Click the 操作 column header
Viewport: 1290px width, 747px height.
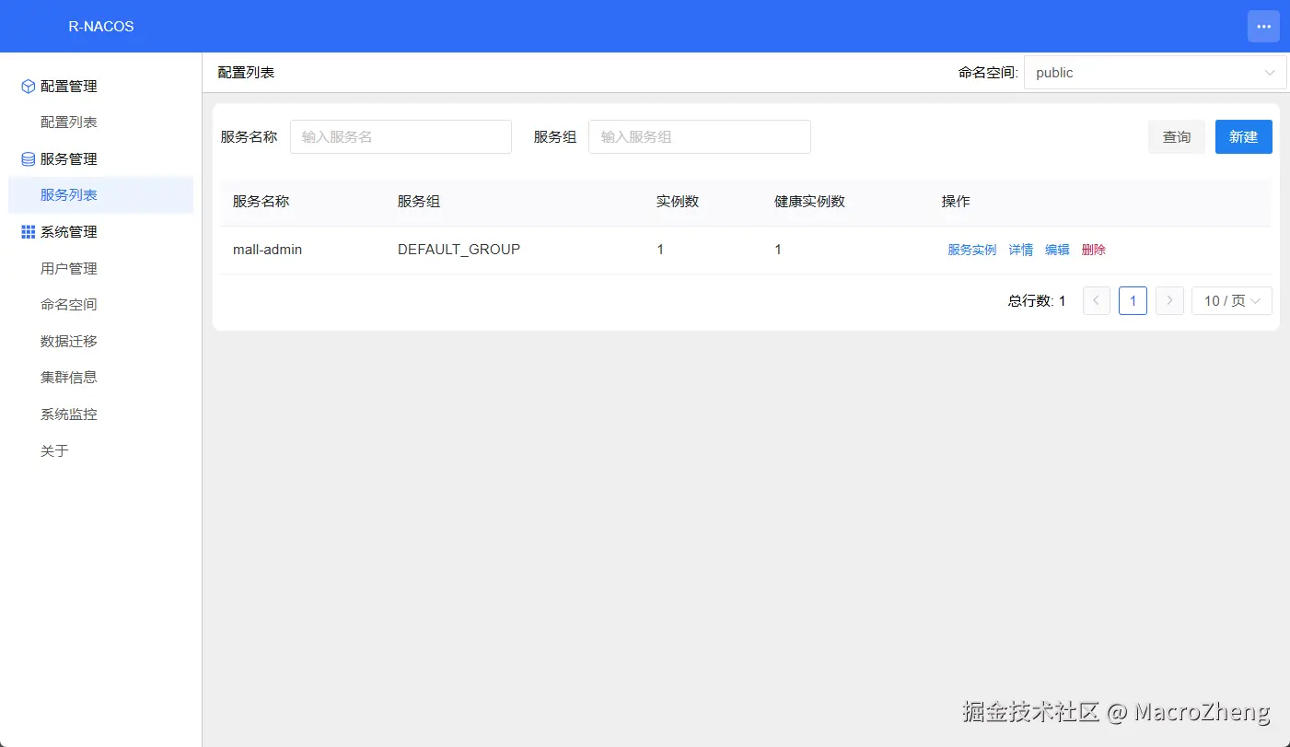coord(956,202)
